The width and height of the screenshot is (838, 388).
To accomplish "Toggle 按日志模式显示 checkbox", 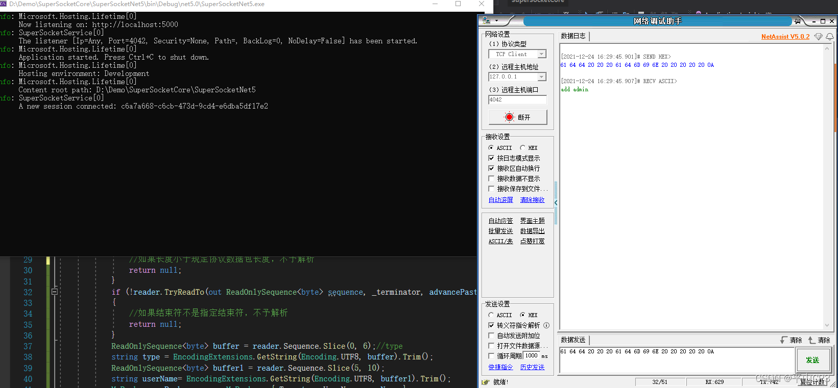I will (x=491, y=158).
